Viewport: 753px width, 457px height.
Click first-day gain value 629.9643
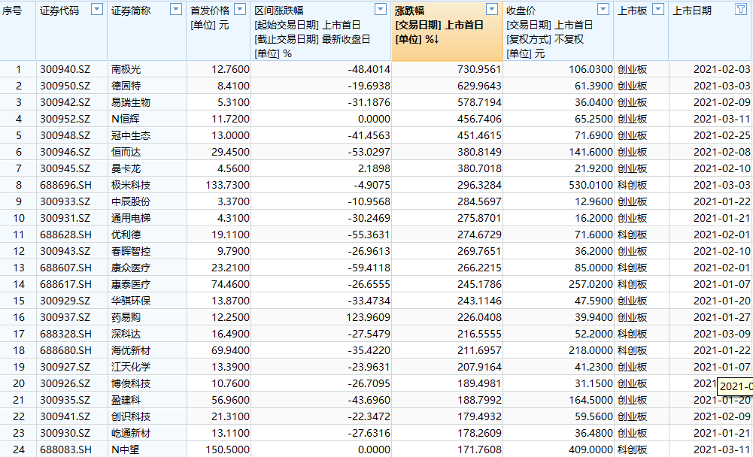479,86
